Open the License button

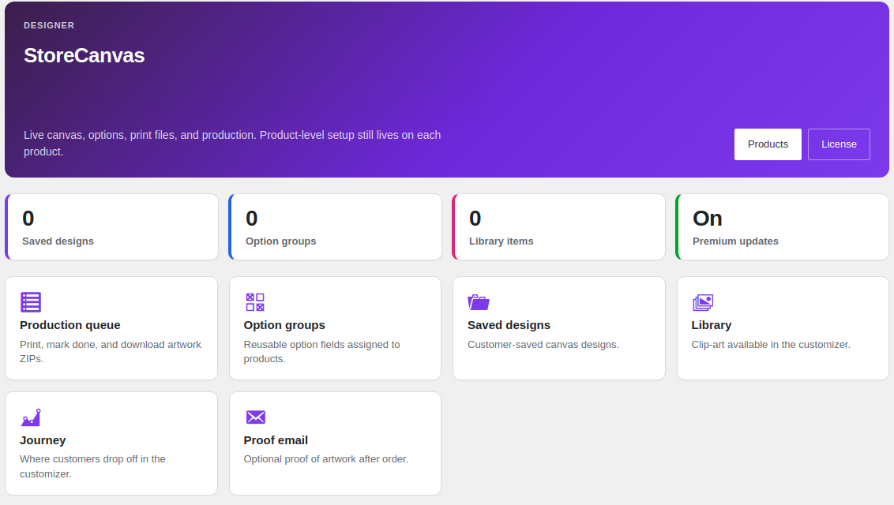coord(839,144)
